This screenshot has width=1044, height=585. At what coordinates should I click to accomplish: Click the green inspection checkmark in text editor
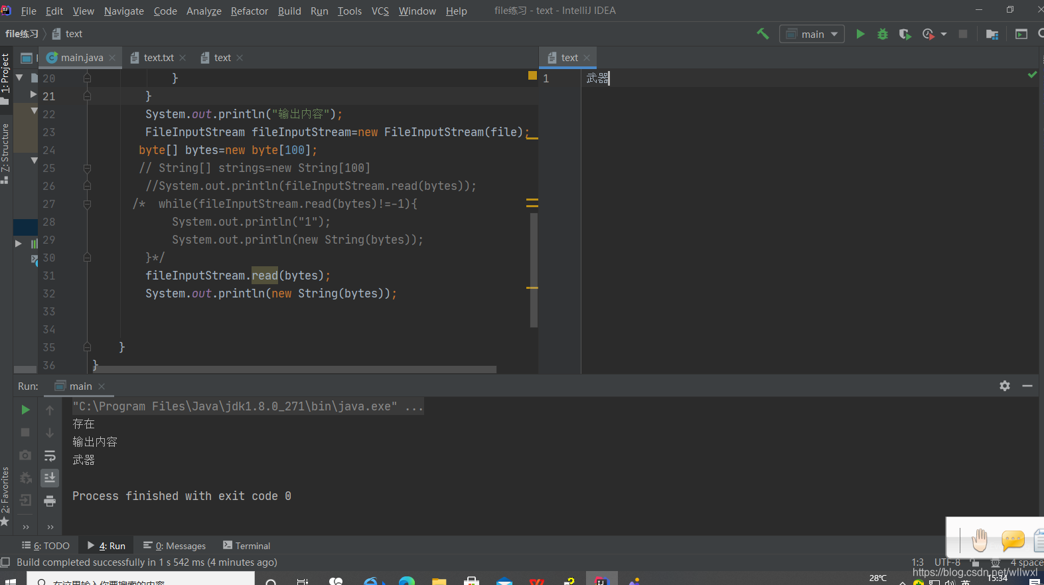tap(1032, 75)
